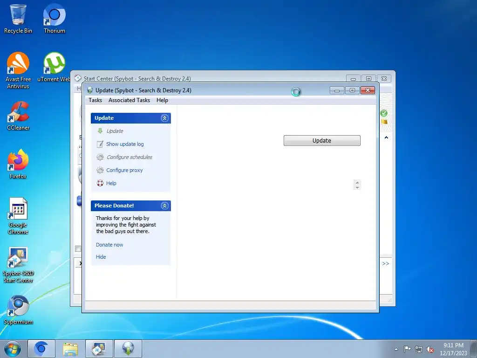Image resolution: width=477 pixels, height=358 pixels.
Task: Click the large Update button
Action: [x=322, y=141]
